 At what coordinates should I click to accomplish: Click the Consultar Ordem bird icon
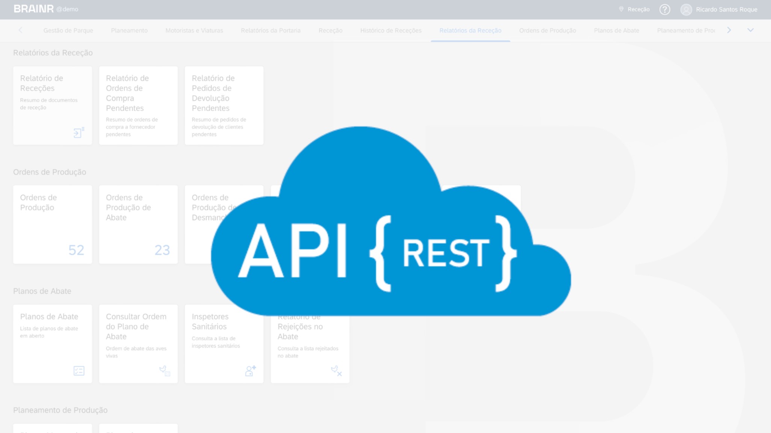[165, 371]
